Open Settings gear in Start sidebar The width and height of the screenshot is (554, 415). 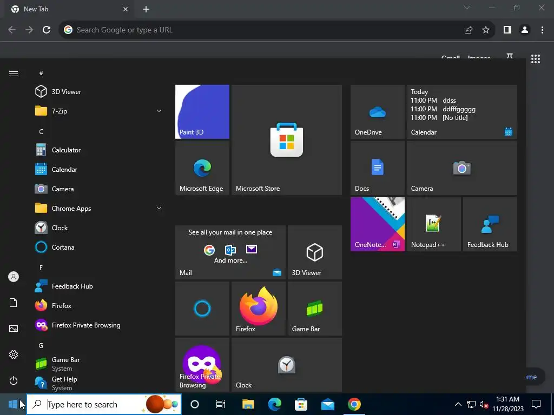click(x=14, y=354)
